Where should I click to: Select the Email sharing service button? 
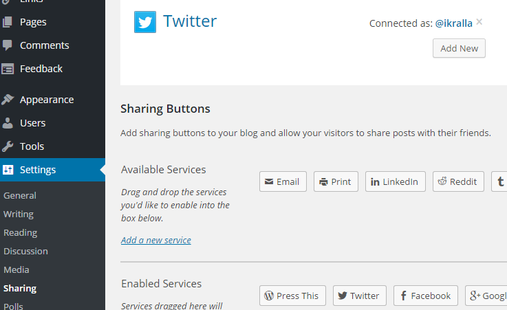[x=283, y=181]
